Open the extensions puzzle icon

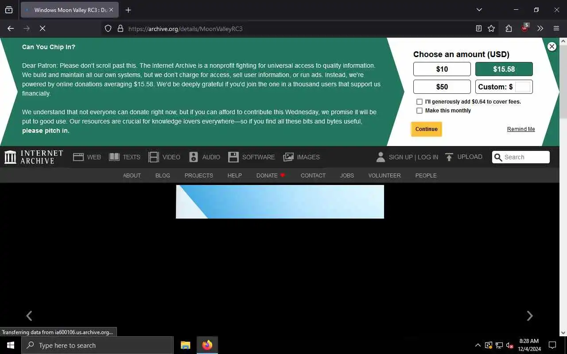pos(509,29)
